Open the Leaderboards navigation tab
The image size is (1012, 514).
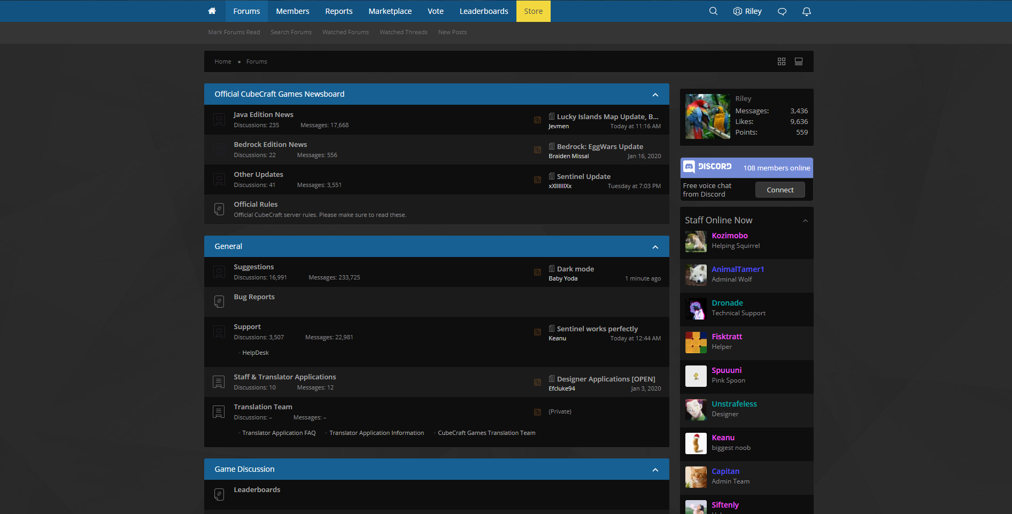[484, 11]
